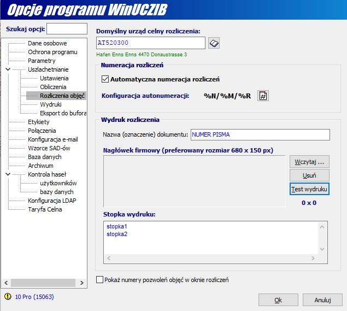The image size is (347, 311).
Task: Enable Pokaż numery pozwoleń objęć checkbox
Action: (x=100, y=279)
